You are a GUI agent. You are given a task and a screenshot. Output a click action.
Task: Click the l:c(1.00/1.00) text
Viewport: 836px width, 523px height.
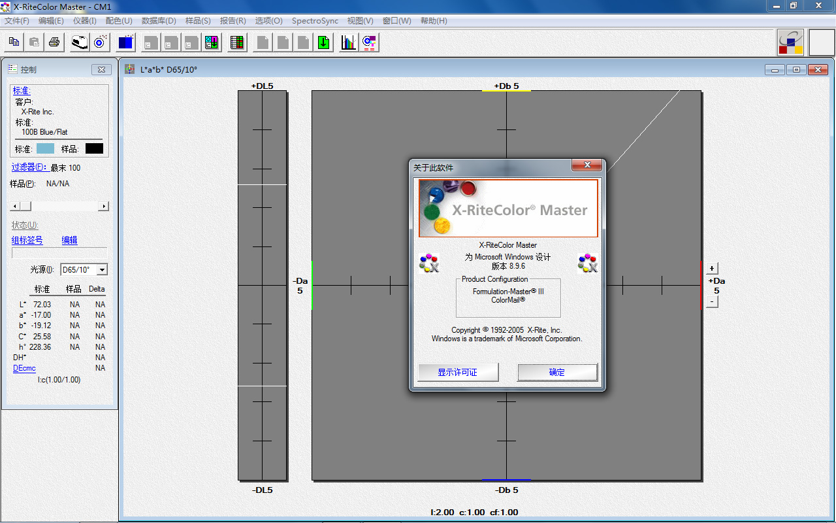click(59, 379)
